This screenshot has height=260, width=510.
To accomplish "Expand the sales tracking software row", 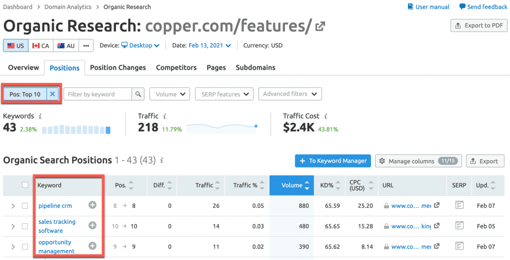I will (x=13, y=226).
